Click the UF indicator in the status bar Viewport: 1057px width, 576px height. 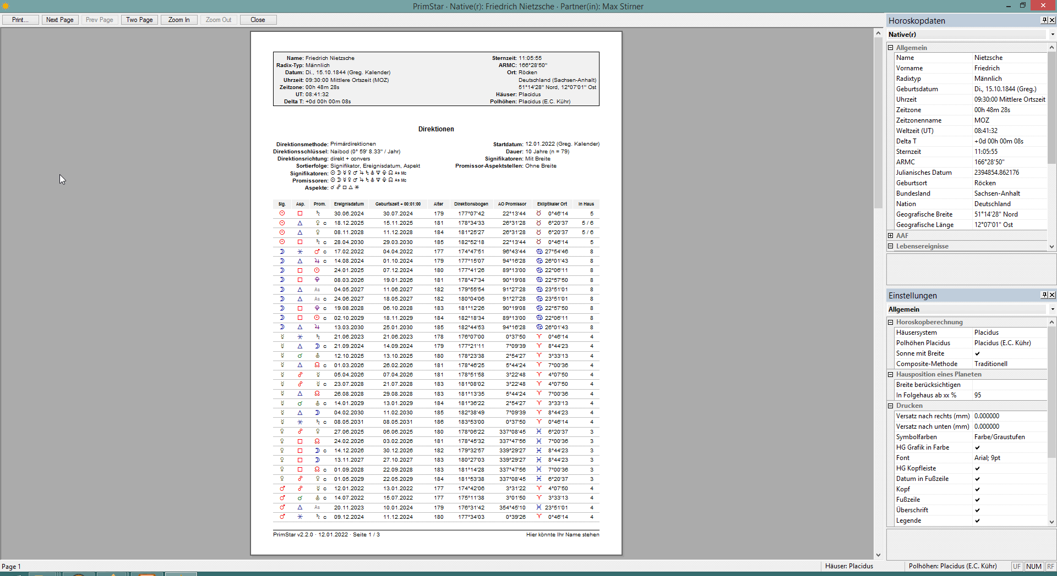coord(1016,566)
